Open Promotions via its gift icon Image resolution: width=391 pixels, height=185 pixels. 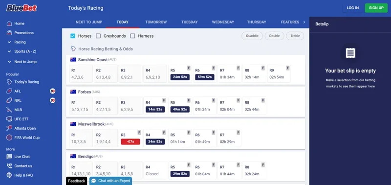pos(9,33)
